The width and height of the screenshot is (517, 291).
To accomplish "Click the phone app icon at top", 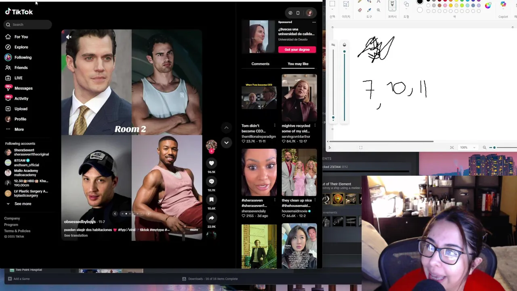I will tap(298, 13).
